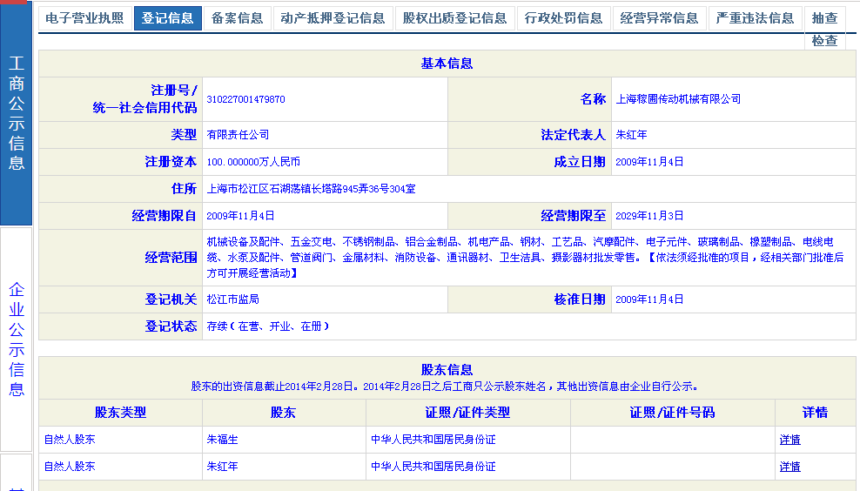
Task: View the 行政处罚信息 tab
Action: 563,18
